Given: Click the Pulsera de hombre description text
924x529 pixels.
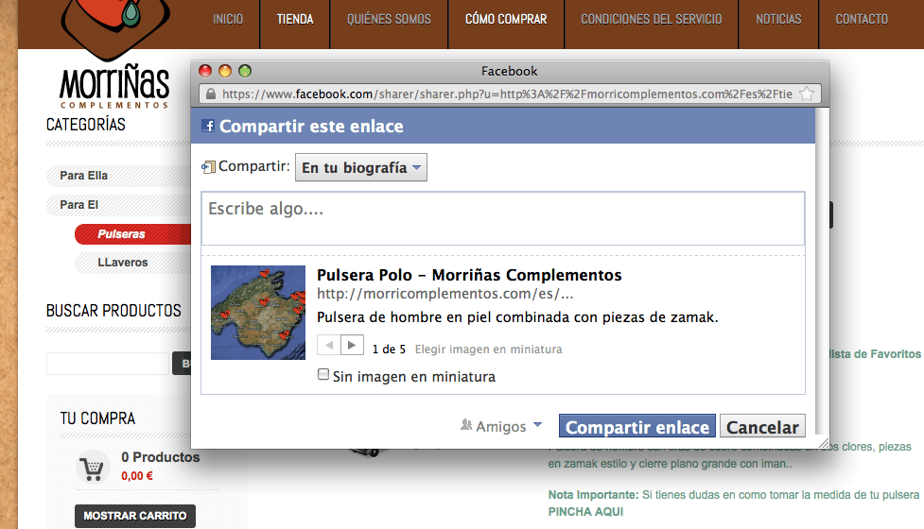Looking at the screenshot, I should (x=517, y=317).
